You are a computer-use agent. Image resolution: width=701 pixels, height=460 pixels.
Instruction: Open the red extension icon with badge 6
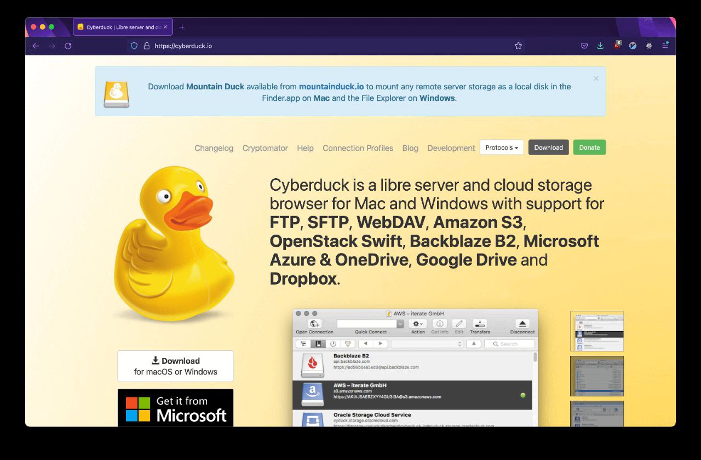click(617, 46)
